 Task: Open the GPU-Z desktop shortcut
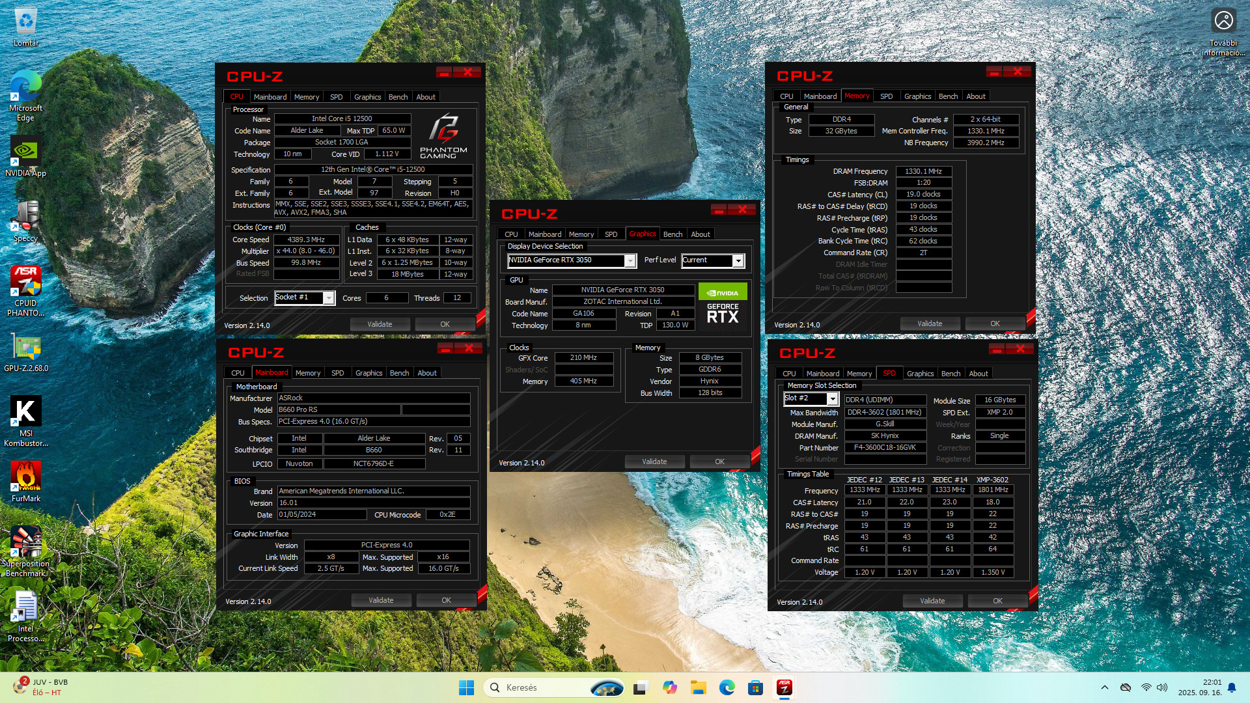coord(26,350)
